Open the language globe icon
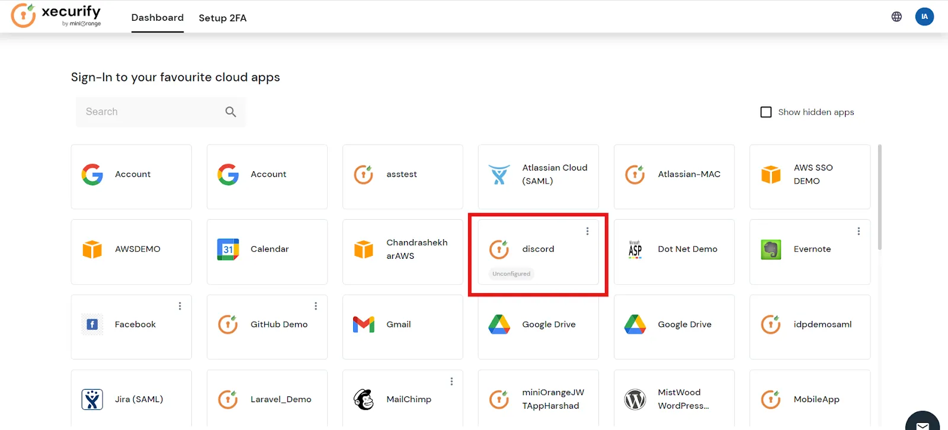Image resolution: width=948 pixels, height=430 pixels. click(x=896, y=17)
